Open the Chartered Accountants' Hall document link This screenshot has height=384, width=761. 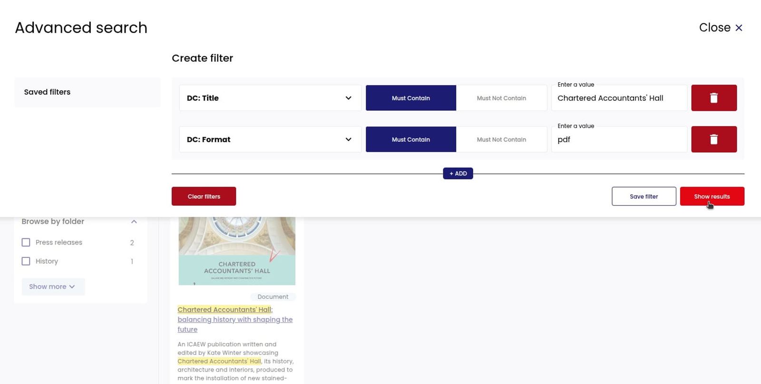(x=235, y=319)
